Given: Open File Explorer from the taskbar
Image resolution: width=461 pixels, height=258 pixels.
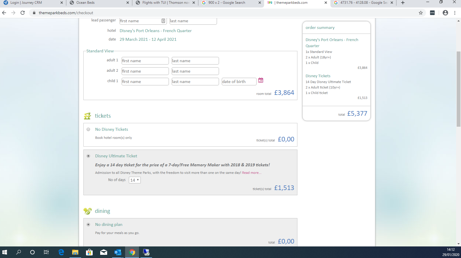Looking at the screenshot, I should (x=75, y=252).
